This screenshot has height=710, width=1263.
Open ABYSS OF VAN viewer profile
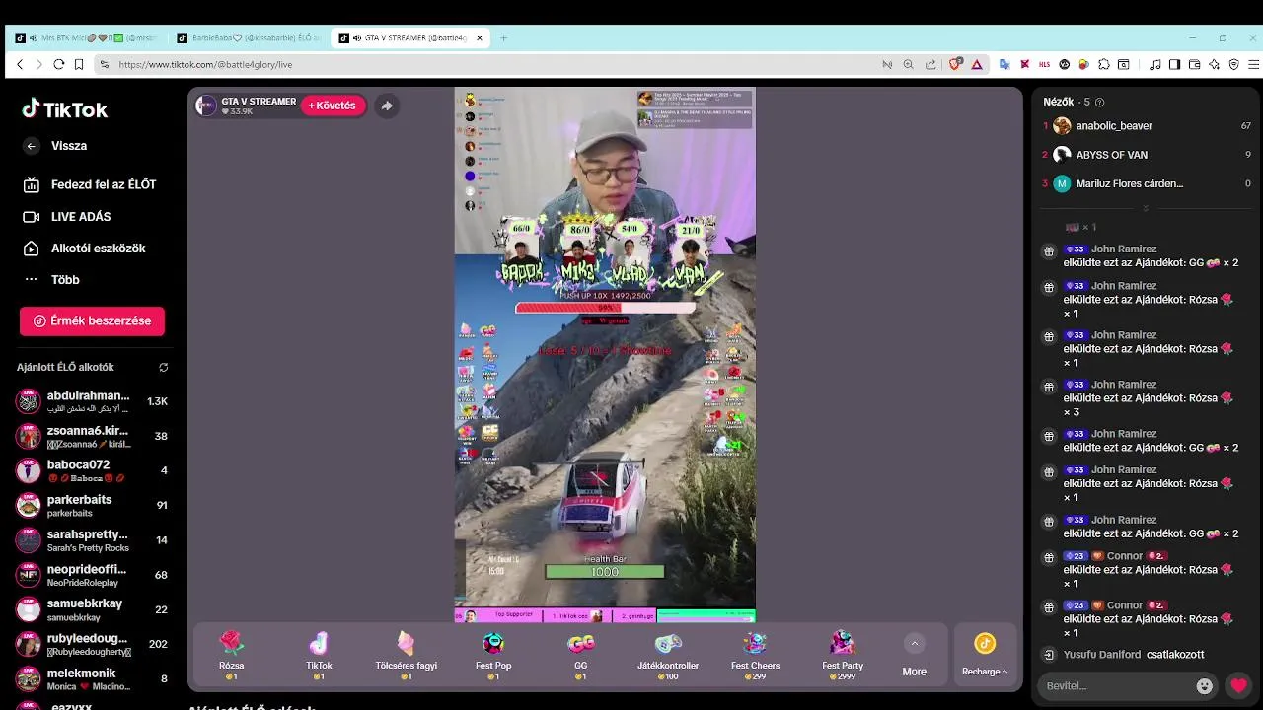(1148, 155)
